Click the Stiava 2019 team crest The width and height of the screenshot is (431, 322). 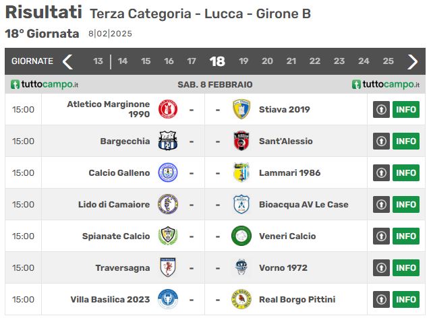241,109
